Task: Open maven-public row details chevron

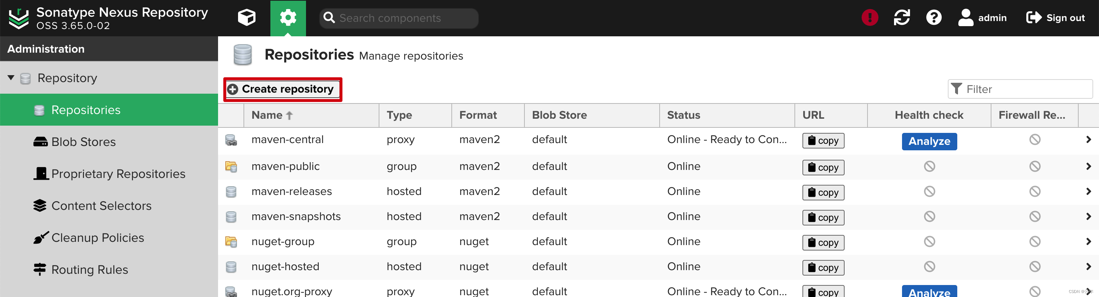Action: pos(1088,166)
